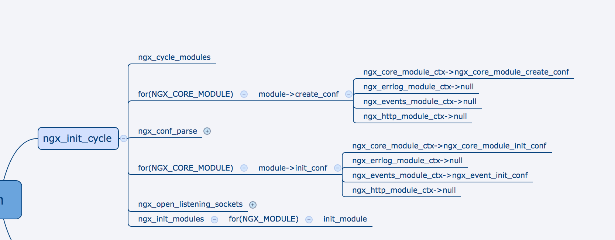Collapse for(NGX_CORE_MODULE) branch preceding module->init_conf

pos(244,168)
